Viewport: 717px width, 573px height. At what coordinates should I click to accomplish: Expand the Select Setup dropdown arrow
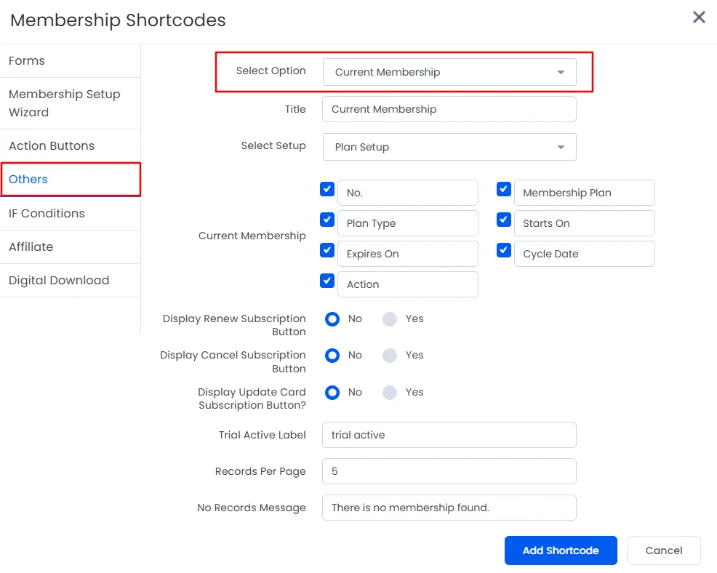[x=561, y=148]
